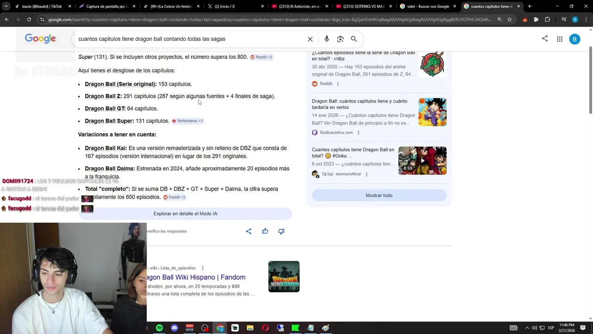593x334 pixels.
Task: Click into the Google search input field
Action: pyautogui.click(x=190, y=39)
